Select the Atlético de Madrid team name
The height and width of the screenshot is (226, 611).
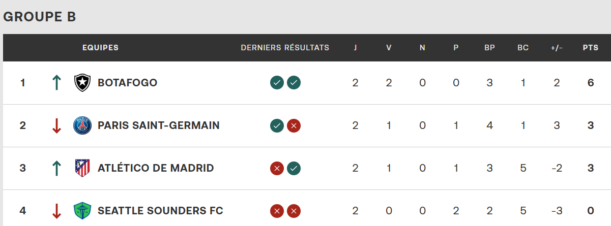[x=156, y=168]
